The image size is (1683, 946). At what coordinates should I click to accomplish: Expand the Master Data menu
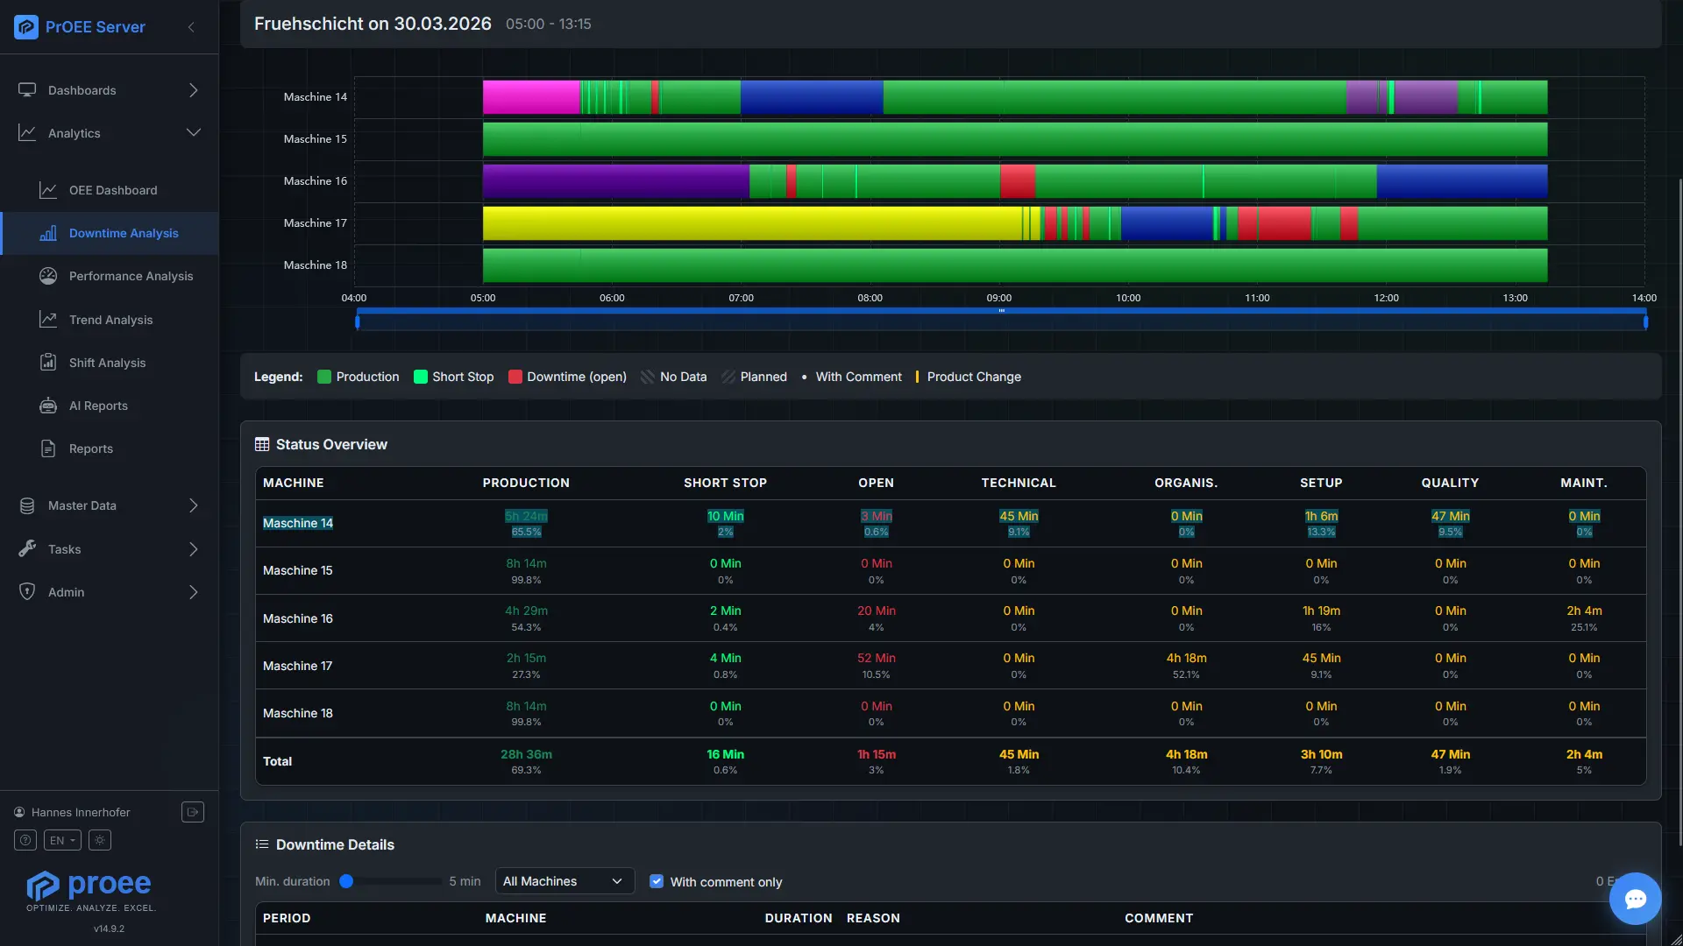point(110,505)
